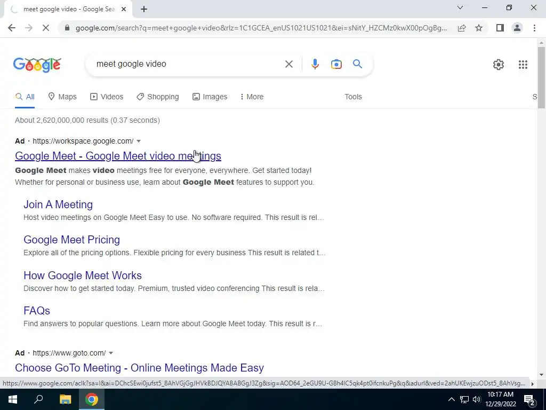Click the magnifier search button
Viewport: 546px width, 410px height.
[357, 64]
